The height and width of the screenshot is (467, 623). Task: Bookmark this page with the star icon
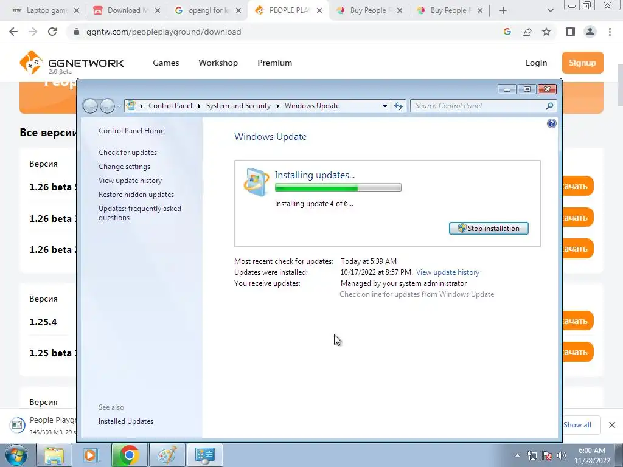point(546,32)
